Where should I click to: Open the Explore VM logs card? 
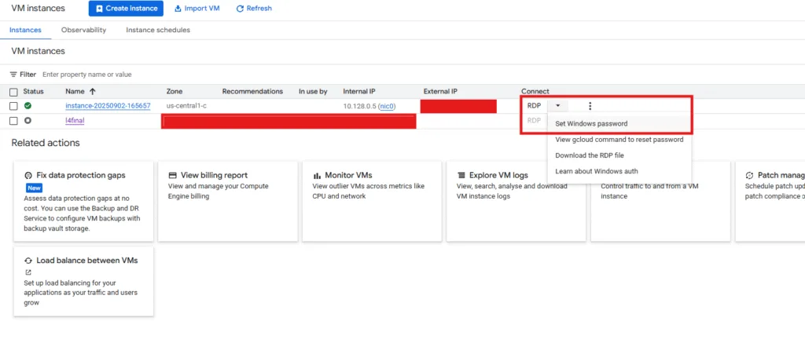[x=516, y=202]
